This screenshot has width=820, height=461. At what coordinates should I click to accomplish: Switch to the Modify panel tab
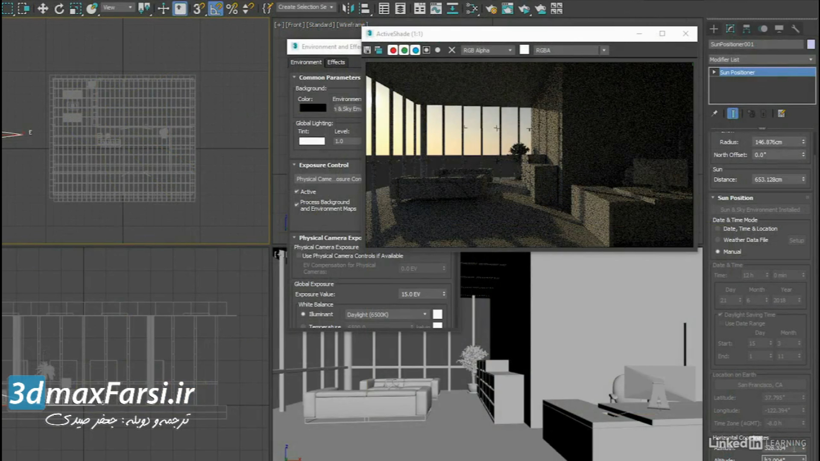[730, 29]
